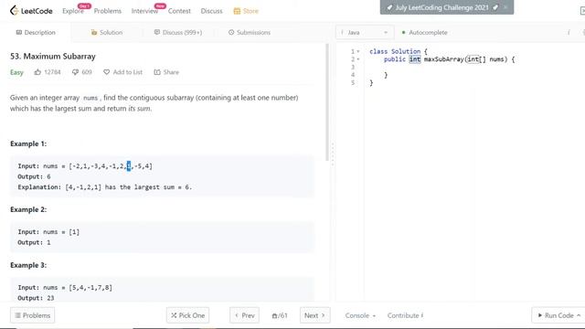This screenshot has width=585, height=329.
Task: Click the LeetCode logo
Action: click(x=31, y=11)
